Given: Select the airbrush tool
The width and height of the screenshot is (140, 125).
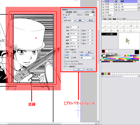Looking at the screenshot, I should 118,31.
